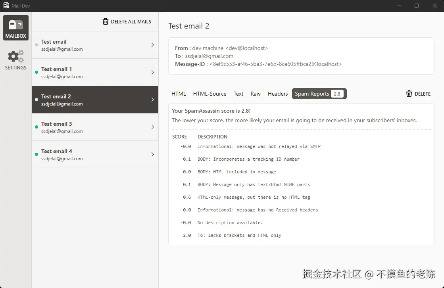
Task: Click recipient address under Test email 3
Action: point(62,131)
